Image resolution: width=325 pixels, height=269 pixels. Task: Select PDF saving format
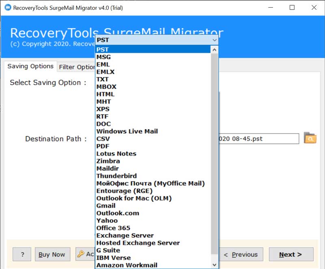(x=153, y=146)
